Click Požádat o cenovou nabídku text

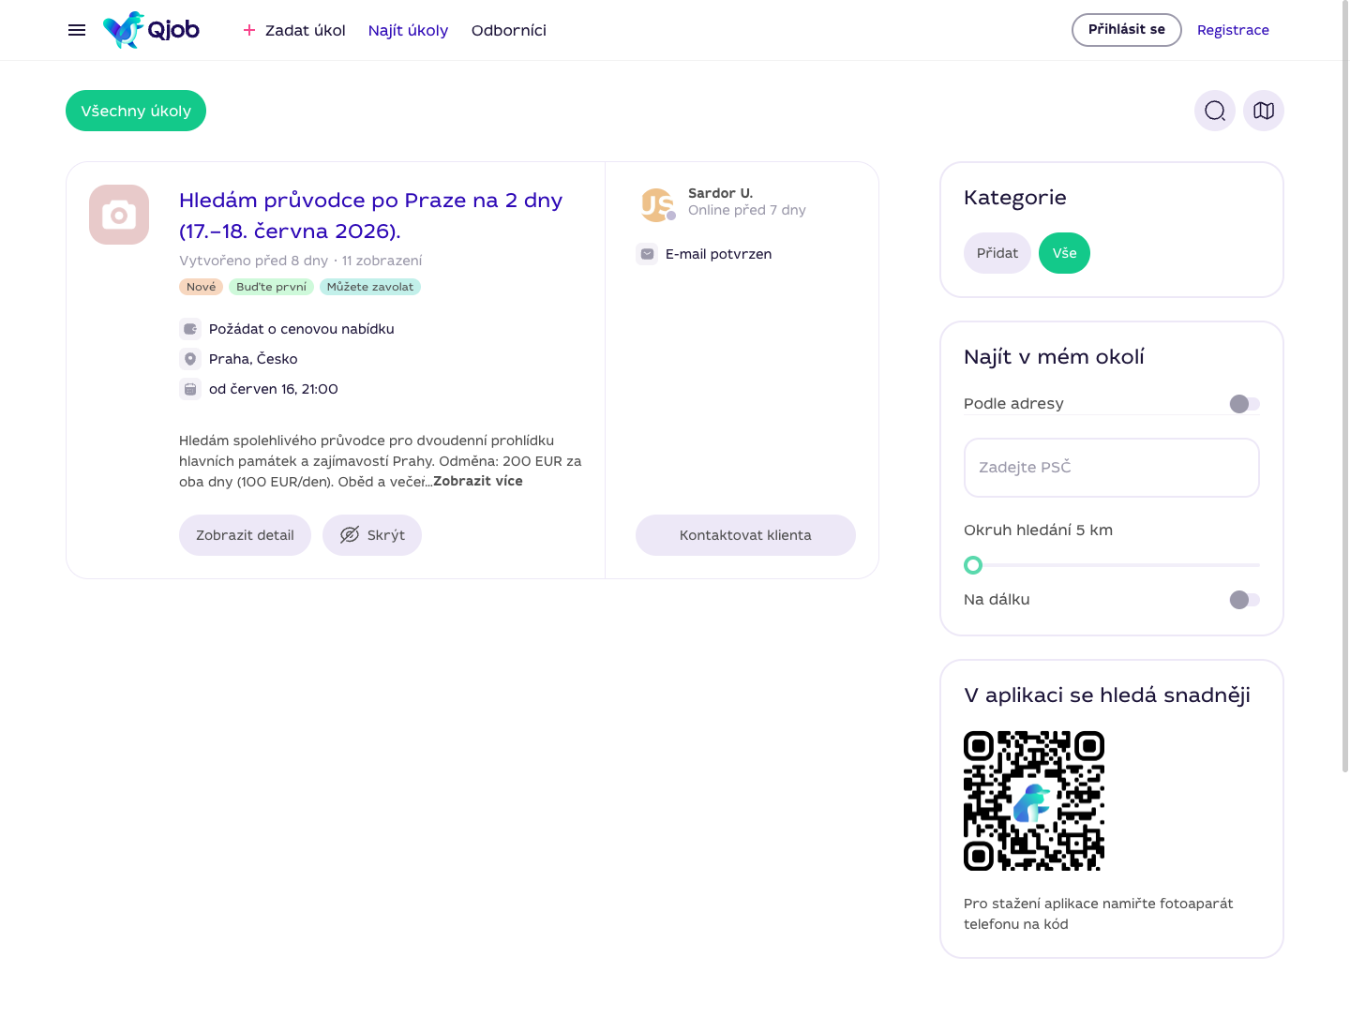(302, 329)
